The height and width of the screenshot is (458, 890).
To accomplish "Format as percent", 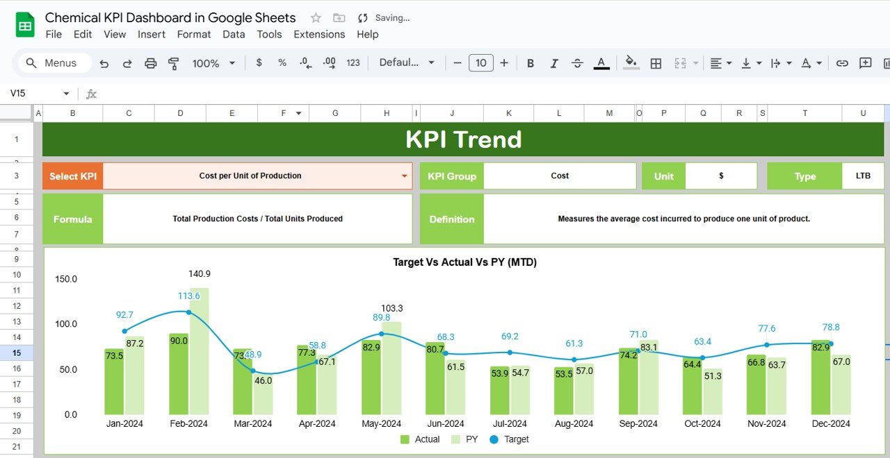I will coord(282,62).
